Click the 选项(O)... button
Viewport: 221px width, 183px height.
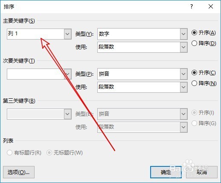[x=19, y=172]
